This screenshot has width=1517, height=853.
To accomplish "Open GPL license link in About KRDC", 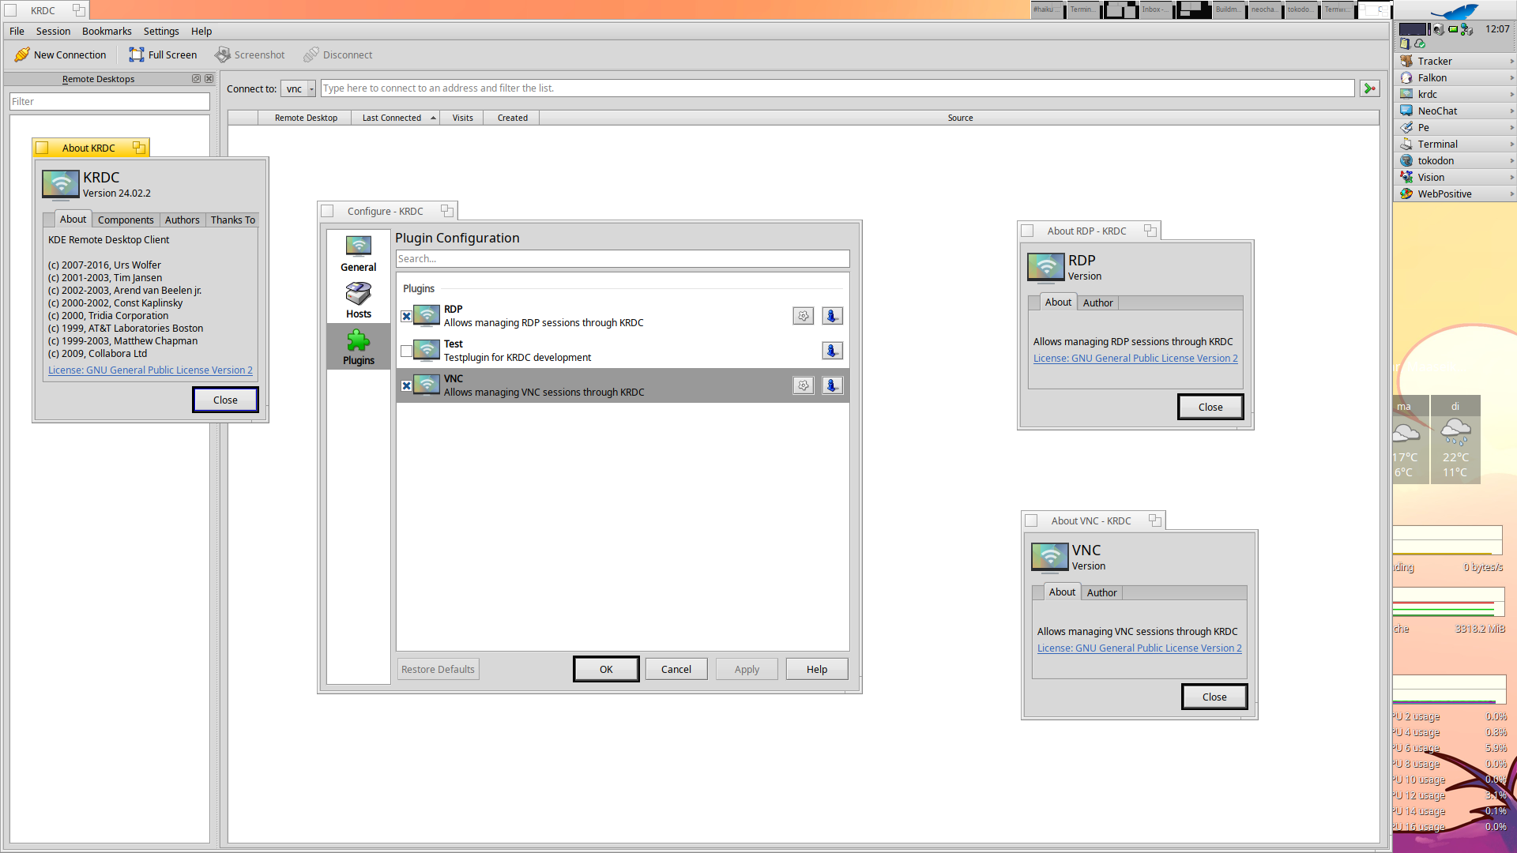I will point(150,370).
